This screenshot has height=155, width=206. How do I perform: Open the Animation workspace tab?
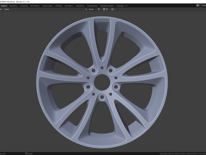69,6
